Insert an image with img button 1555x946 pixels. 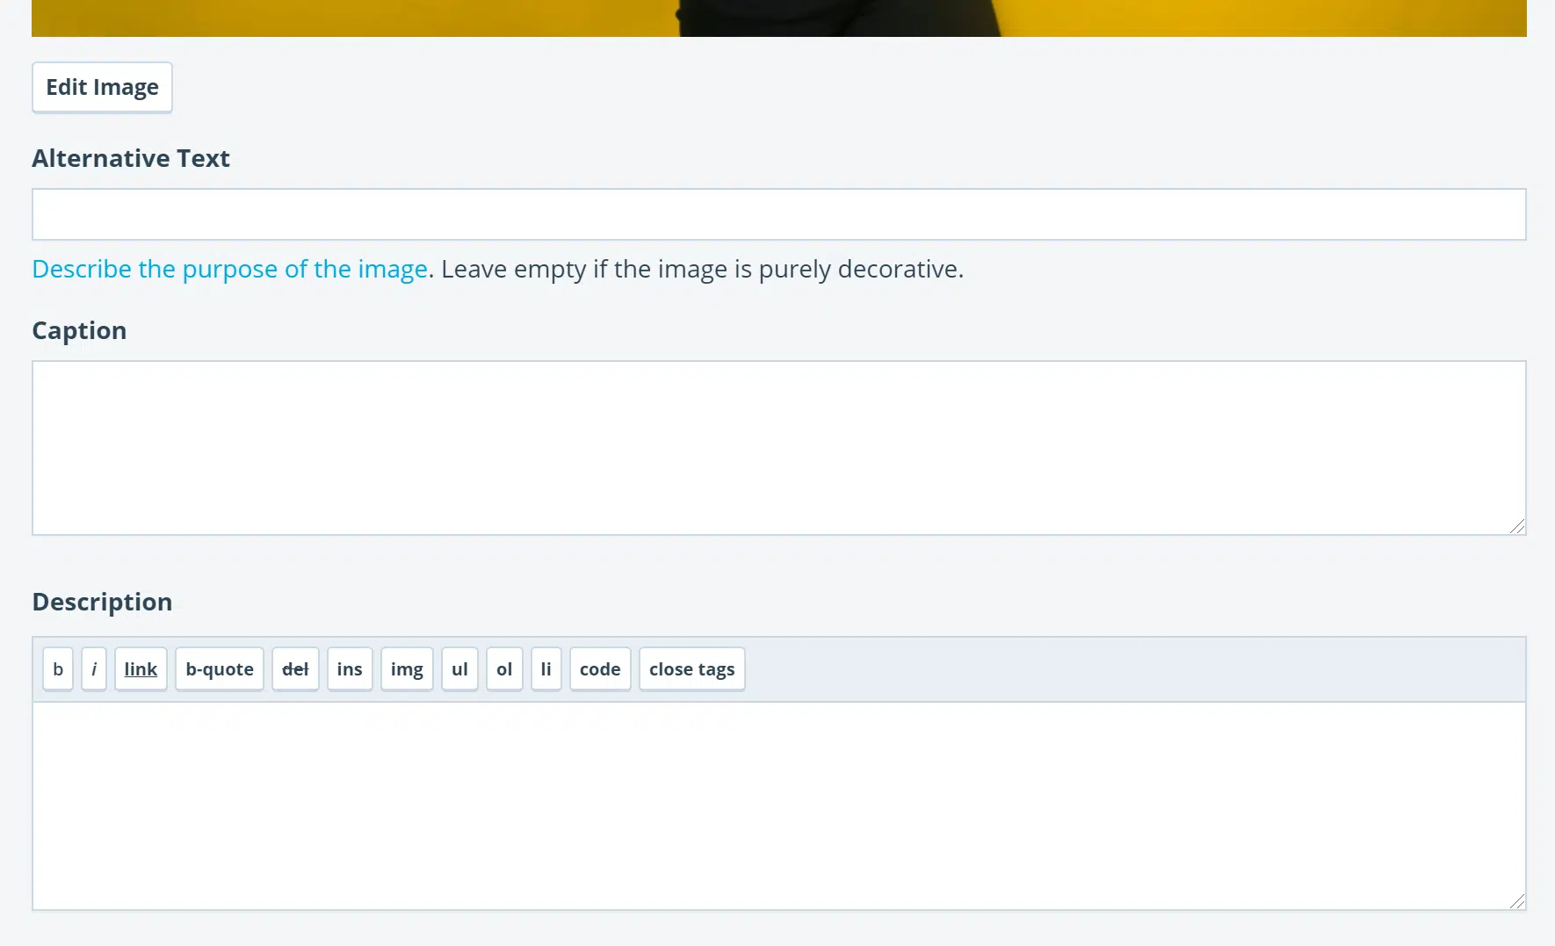407,669
